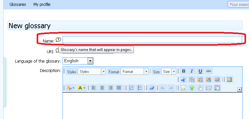Viewport: 249px width, 119px height.
Task: Center align the text
Action: click(102, 88)
